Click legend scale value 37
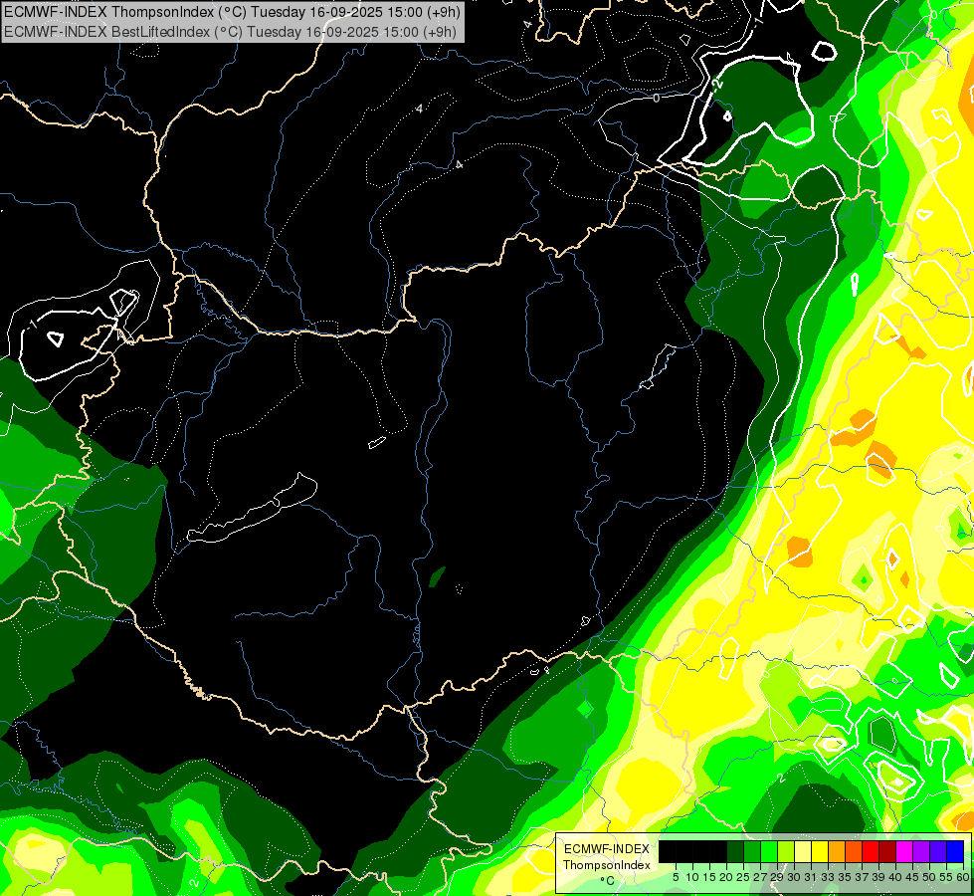Viewport: 974px width, 896px height. [x=862, y=877]
